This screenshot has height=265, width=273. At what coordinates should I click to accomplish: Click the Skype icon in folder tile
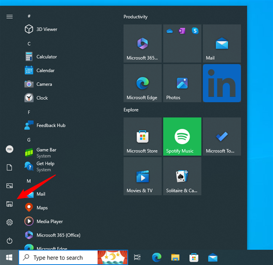[x=195, y=31]
